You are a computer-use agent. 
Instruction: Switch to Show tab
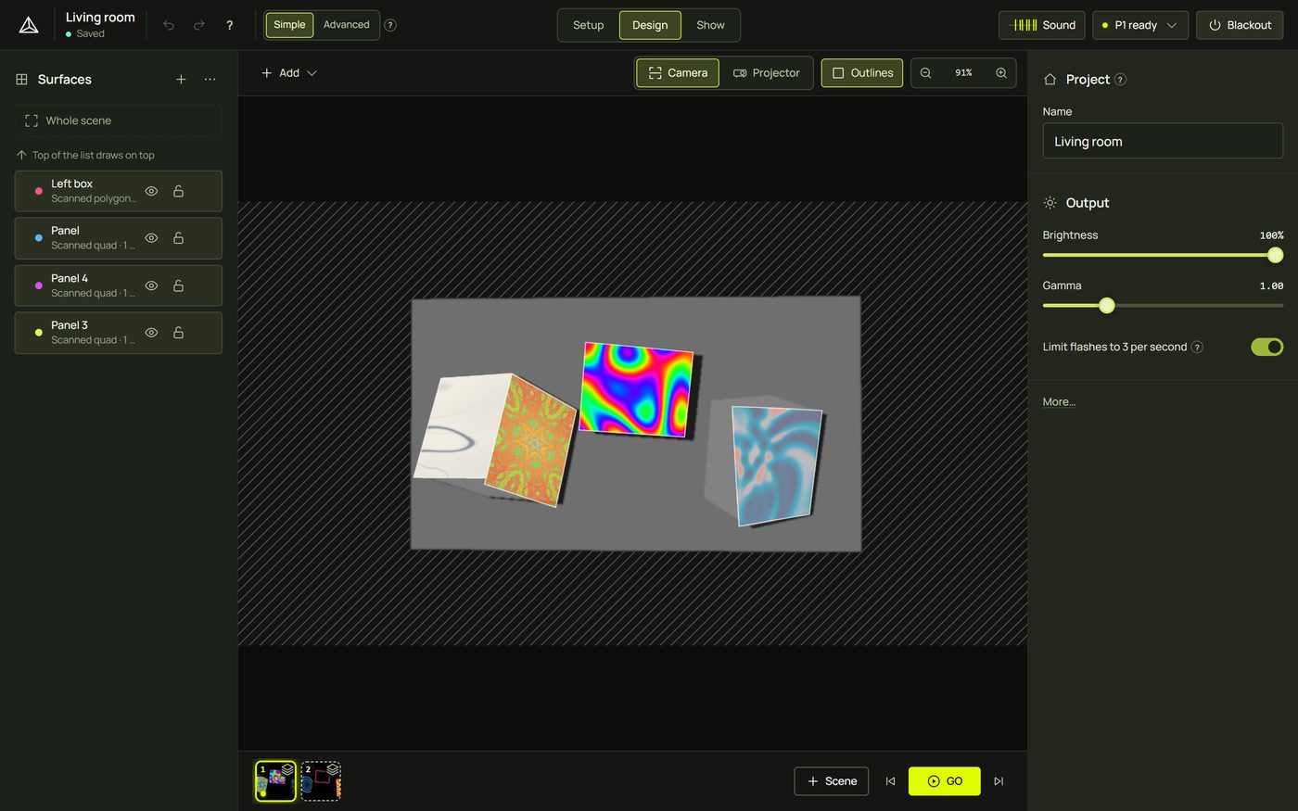710,25
